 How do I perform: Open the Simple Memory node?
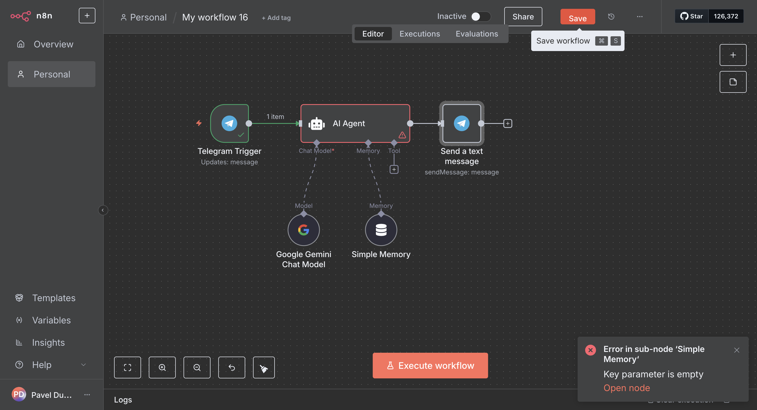point(381,230)
